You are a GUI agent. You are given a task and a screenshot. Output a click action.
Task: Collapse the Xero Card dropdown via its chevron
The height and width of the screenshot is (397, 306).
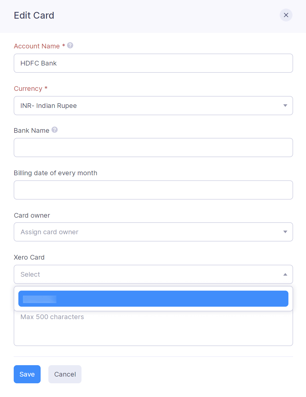tap(285, 274)
